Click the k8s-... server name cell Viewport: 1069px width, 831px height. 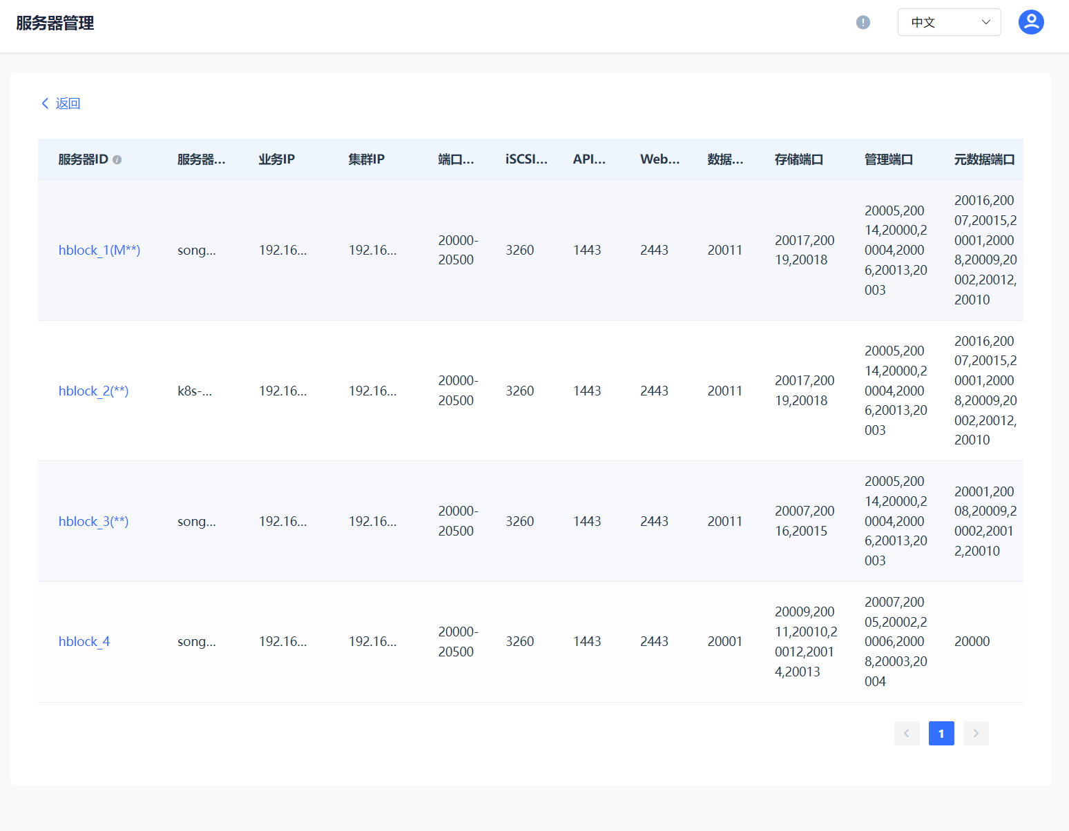tap(195, 391)
